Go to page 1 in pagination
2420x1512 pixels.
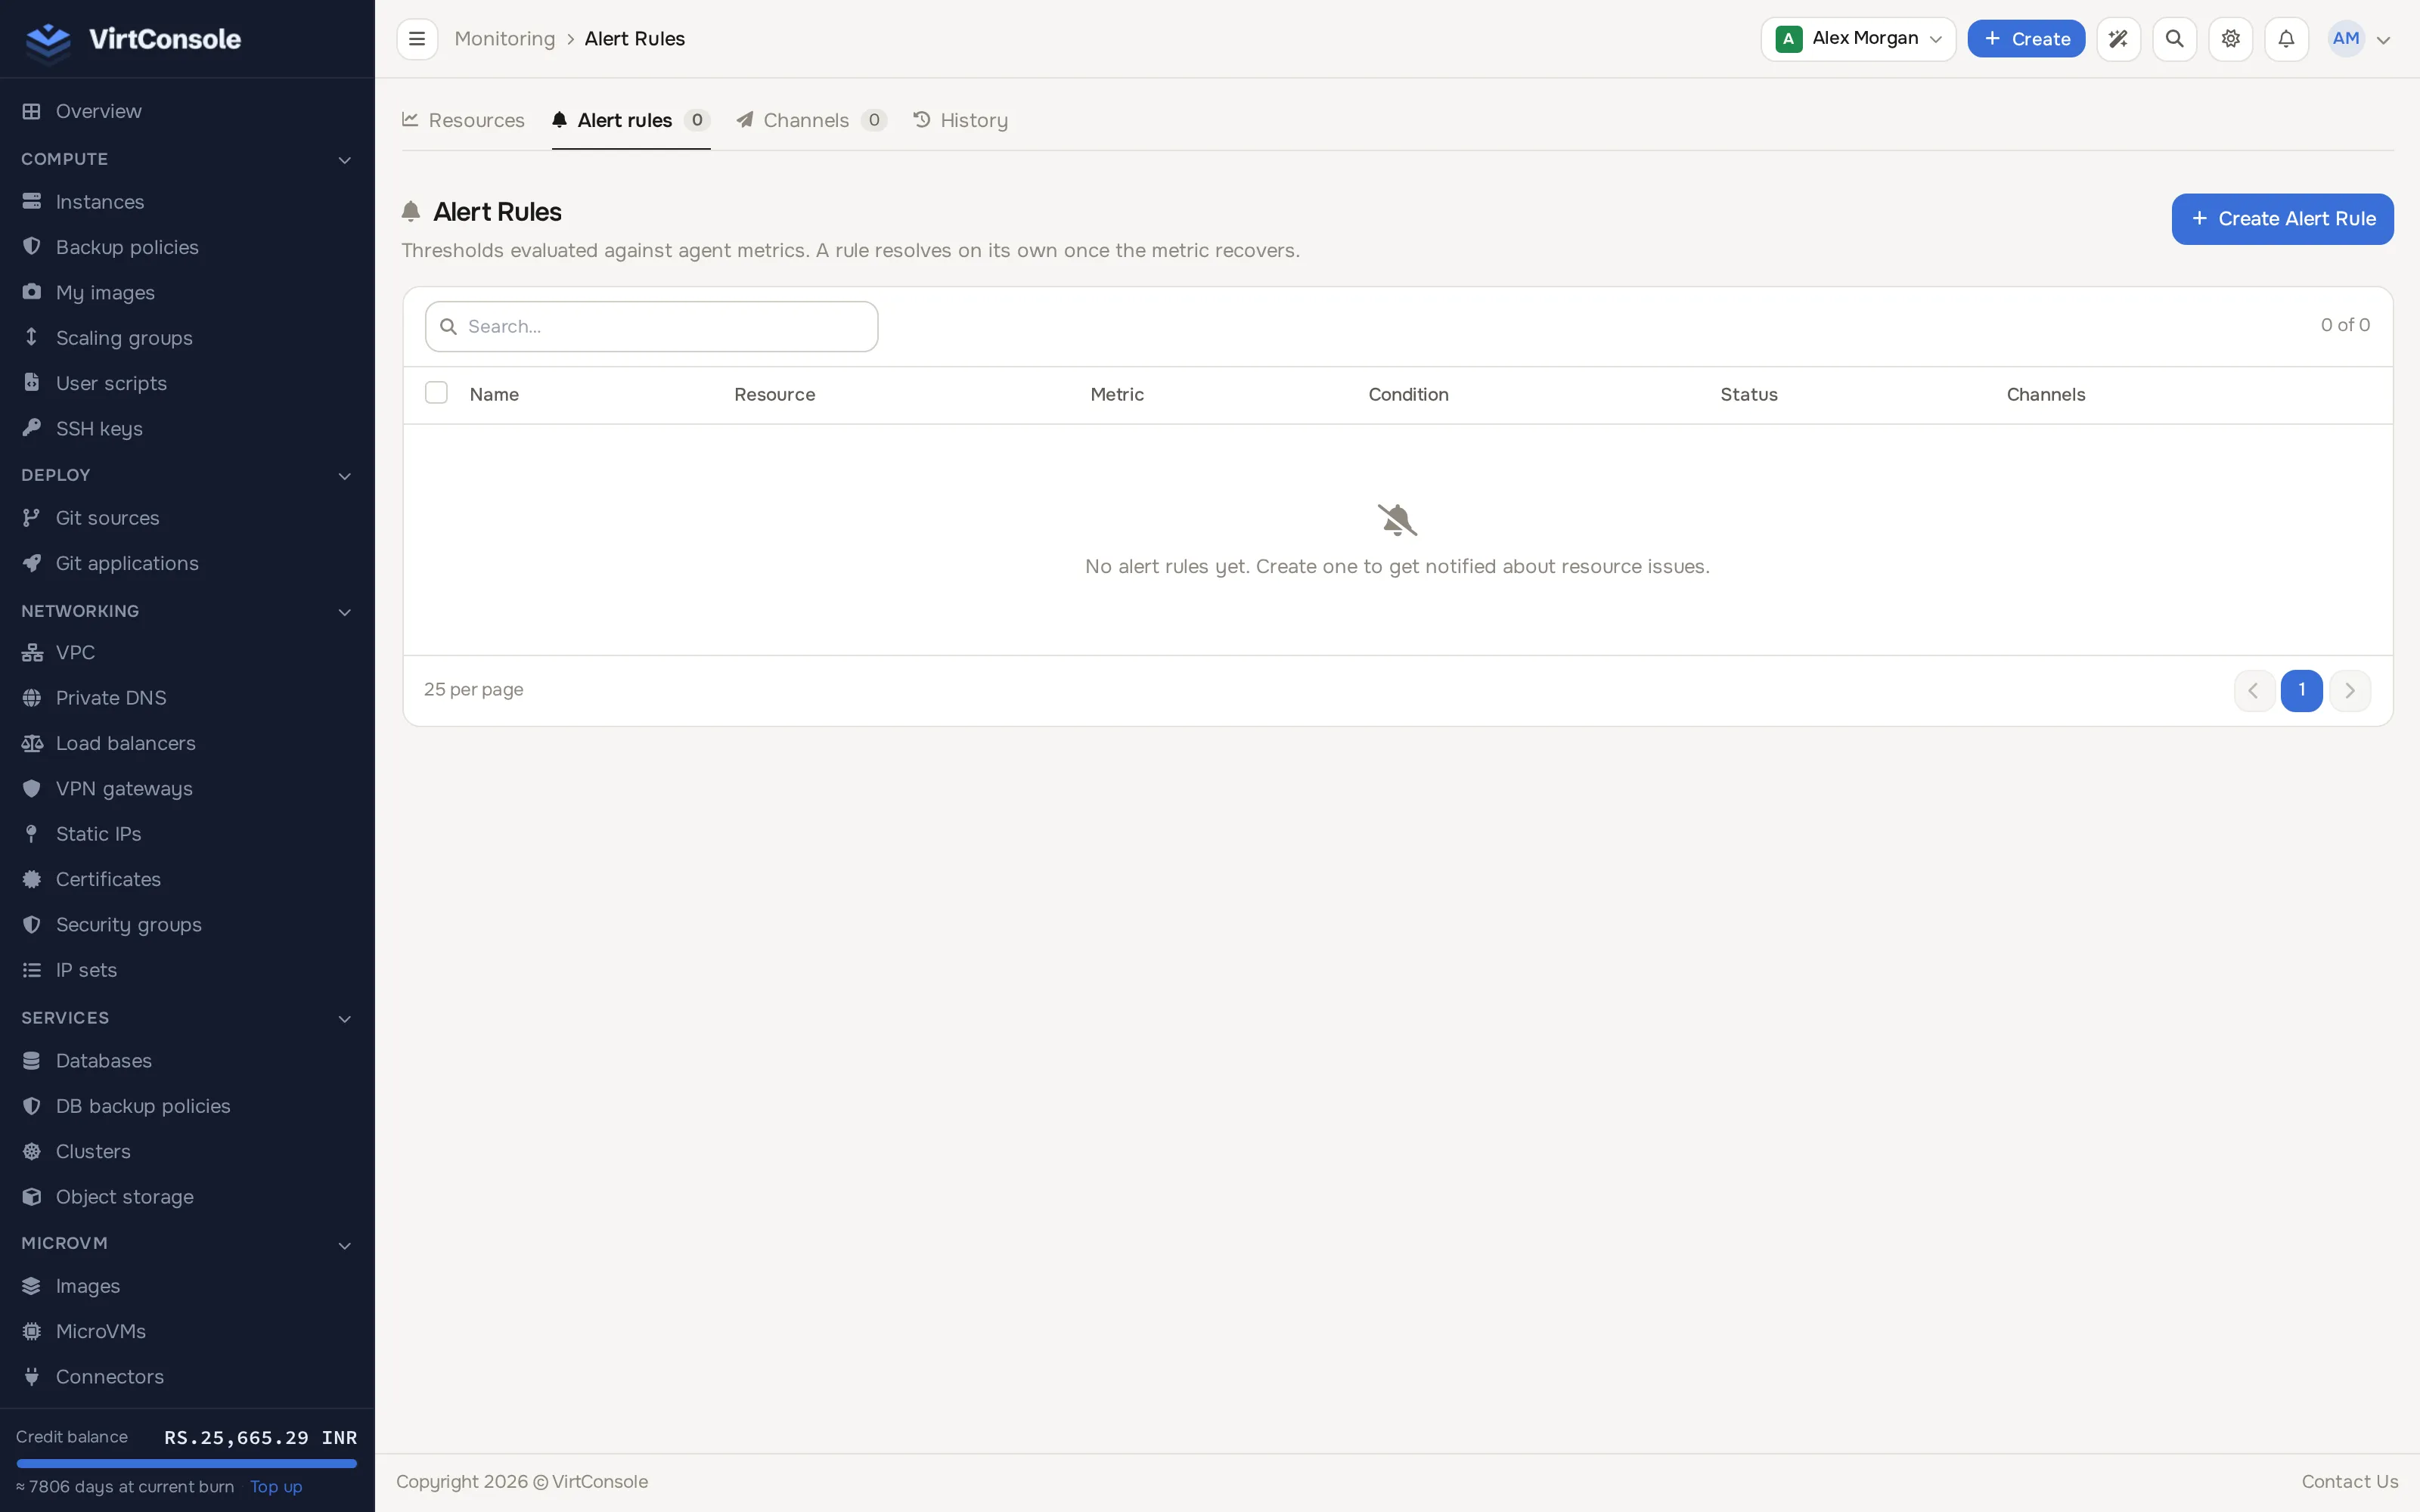pos(2301,690)
